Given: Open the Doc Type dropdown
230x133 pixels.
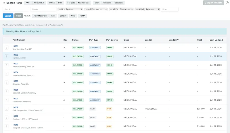Looking at the screenshot, I should (x=70, y=9).
